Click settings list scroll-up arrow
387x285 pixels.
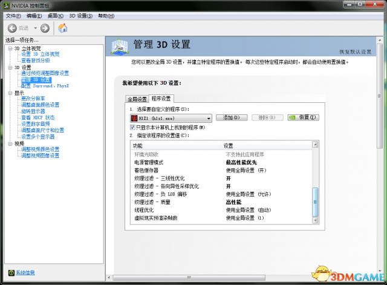(x=315, y=145)
